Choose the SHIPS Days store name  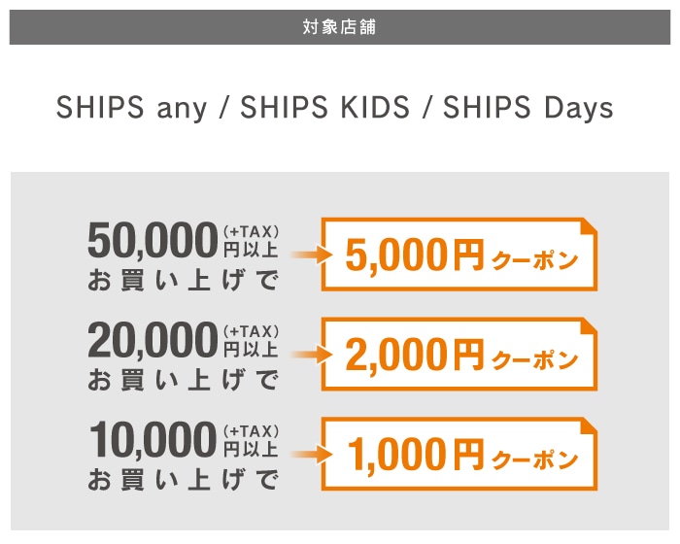point(528,108)
